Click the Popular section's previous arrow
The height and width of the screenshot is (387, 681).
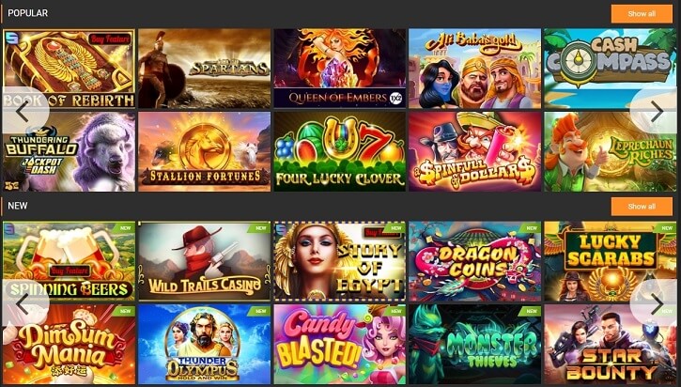click(23, 111)
